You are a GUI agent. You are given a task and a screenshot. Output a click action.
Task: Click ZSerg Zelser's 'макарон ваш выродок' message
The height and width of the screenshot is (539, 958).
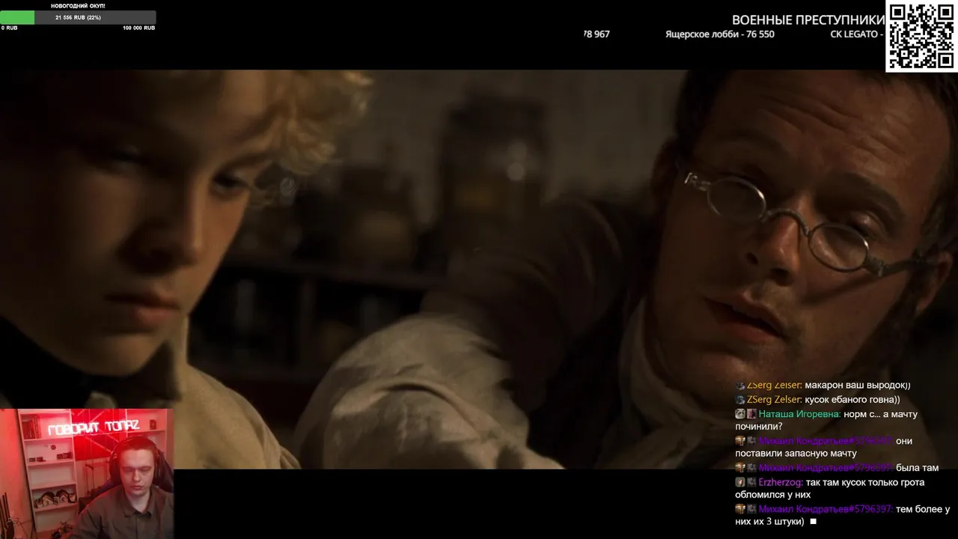(x=857, y=385)
